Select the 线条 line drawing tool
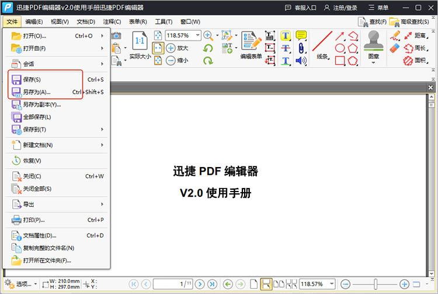The image size is (438, 294). [322, 45]
